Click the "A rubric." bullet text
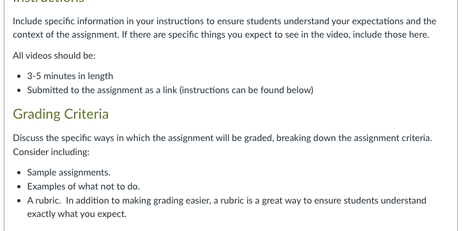Image resolution: width=463 pixels, height=231 pixels. 44,200
